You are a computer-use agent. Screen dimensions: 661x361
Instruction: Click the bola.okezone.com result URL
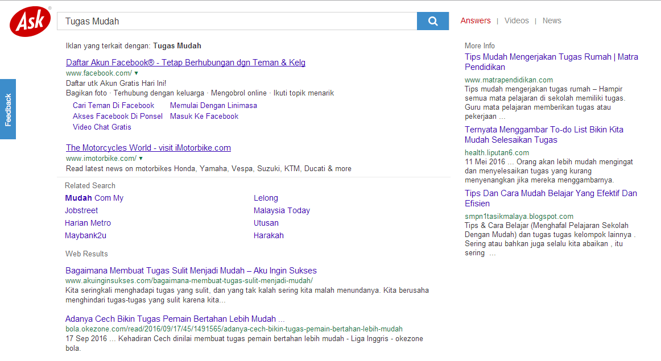(x=234, y=329)
